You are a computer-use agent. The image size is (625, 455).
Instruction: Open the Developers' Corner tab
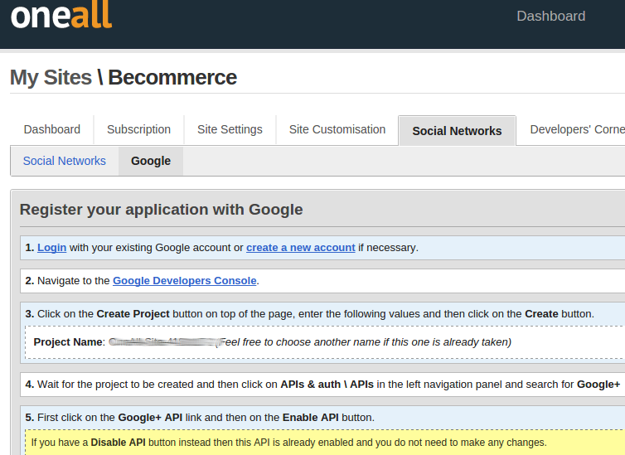coord(576,129)
